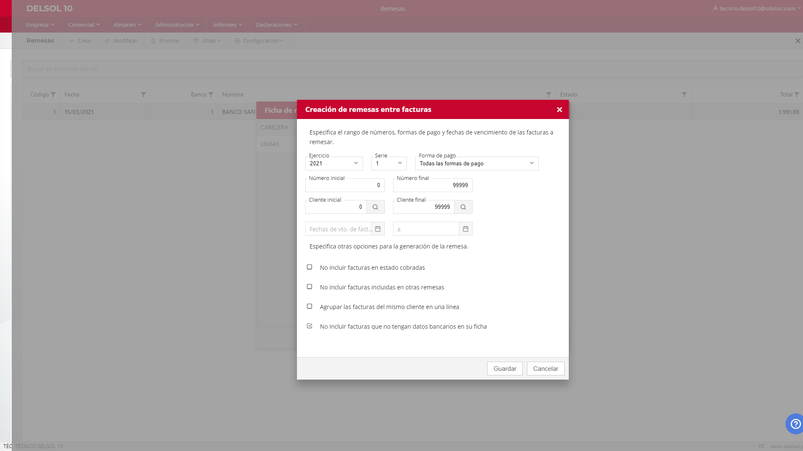
Task: Open the Declaraciones menu
Action: point(276,25)
